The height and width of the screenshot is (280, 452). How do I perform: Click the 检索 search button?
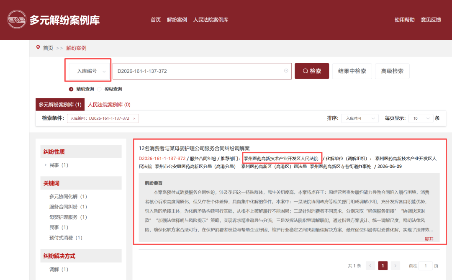tap(312, 71)
